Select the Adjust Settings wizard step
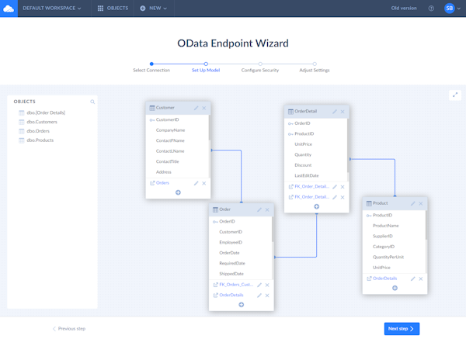Screen dimensions: 466x339 click(x=315, y=70)
